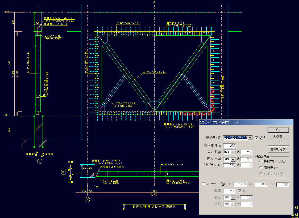Choose the 増設壁 radio option
299x218 pixels.
tap(261, 167)
